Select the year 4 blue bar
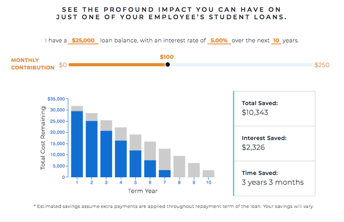 tap(121, 159)
